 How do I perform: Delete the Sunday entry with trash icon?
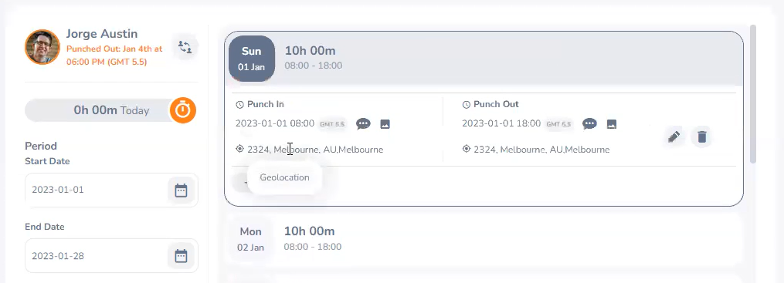click(x=702, y=136)
